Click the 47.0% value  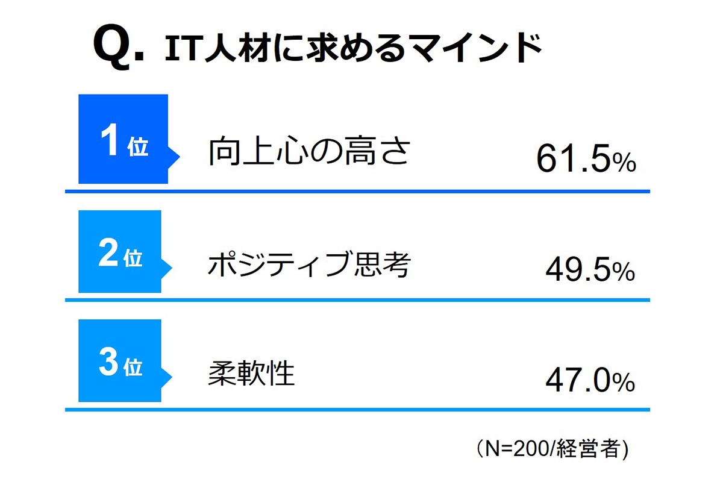tap(590, 381)
